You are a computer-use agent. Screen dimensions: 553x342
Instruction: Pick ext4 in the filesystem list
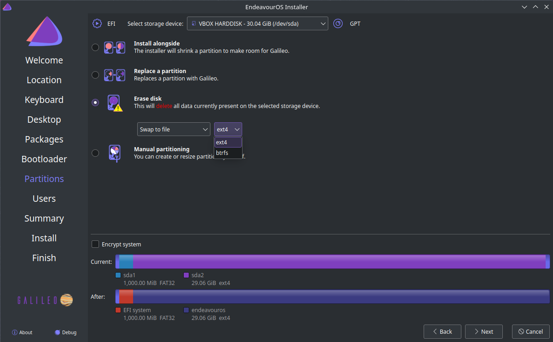(x=228, y=142)
